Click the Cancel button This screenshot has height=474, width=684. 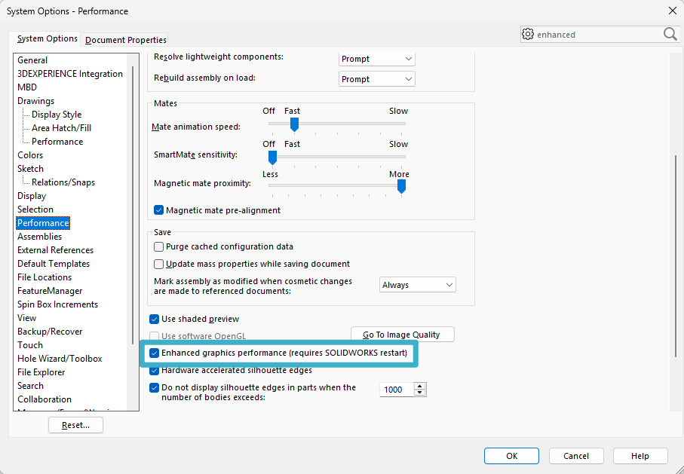click(576, 456)
